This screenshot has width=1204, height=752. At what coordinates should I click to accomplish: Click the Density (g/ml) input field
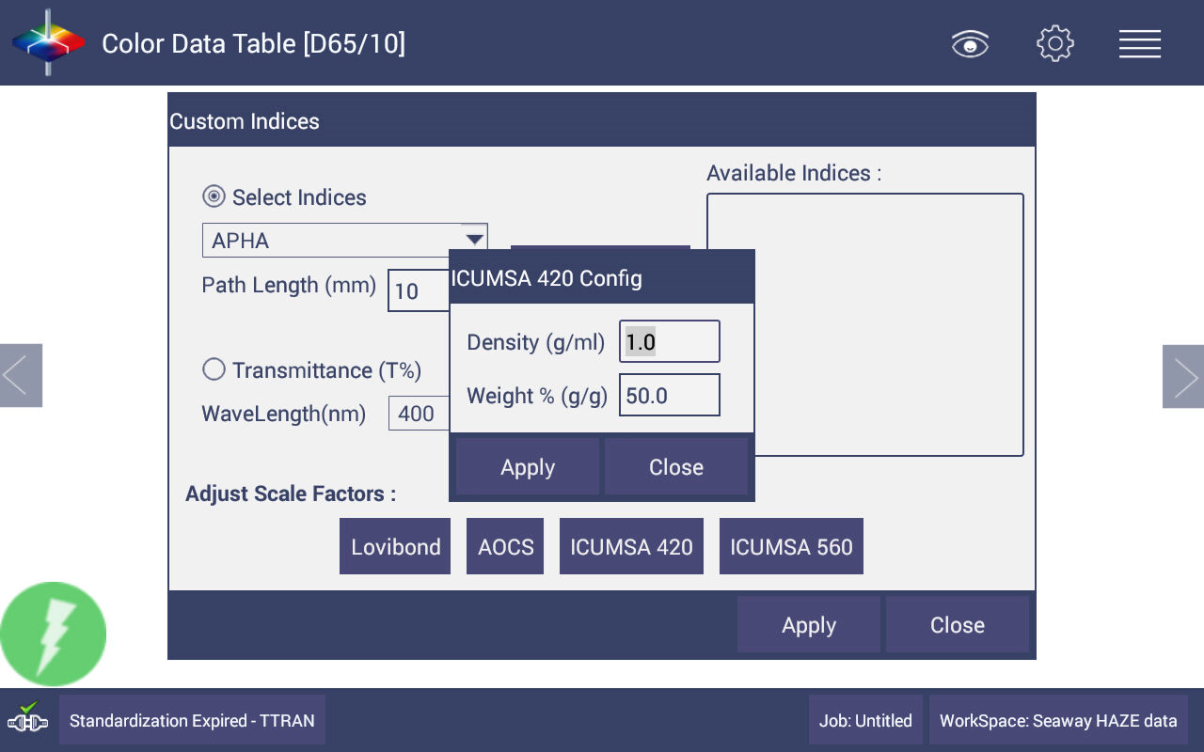[670, 342]
